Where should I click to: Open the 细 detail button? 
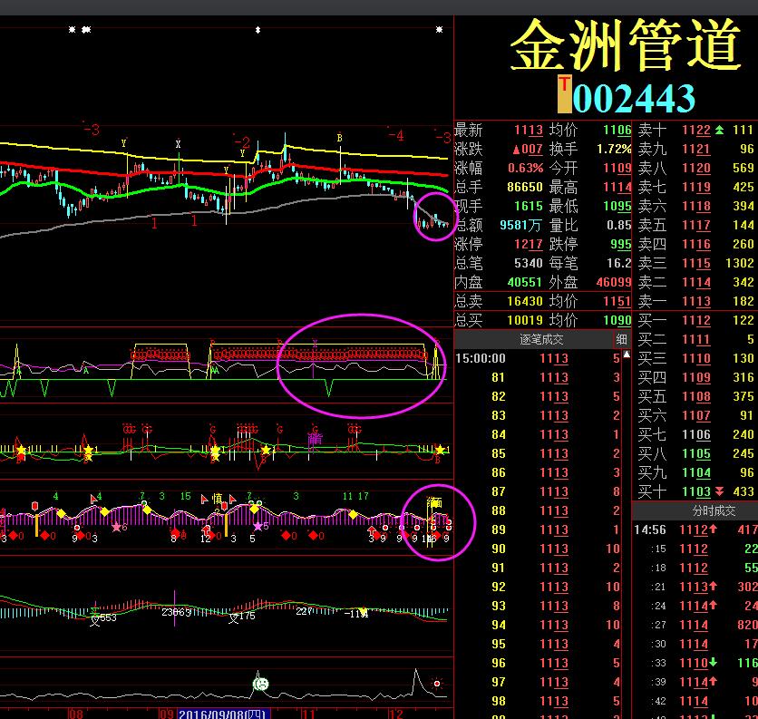(x=621, y=339)
